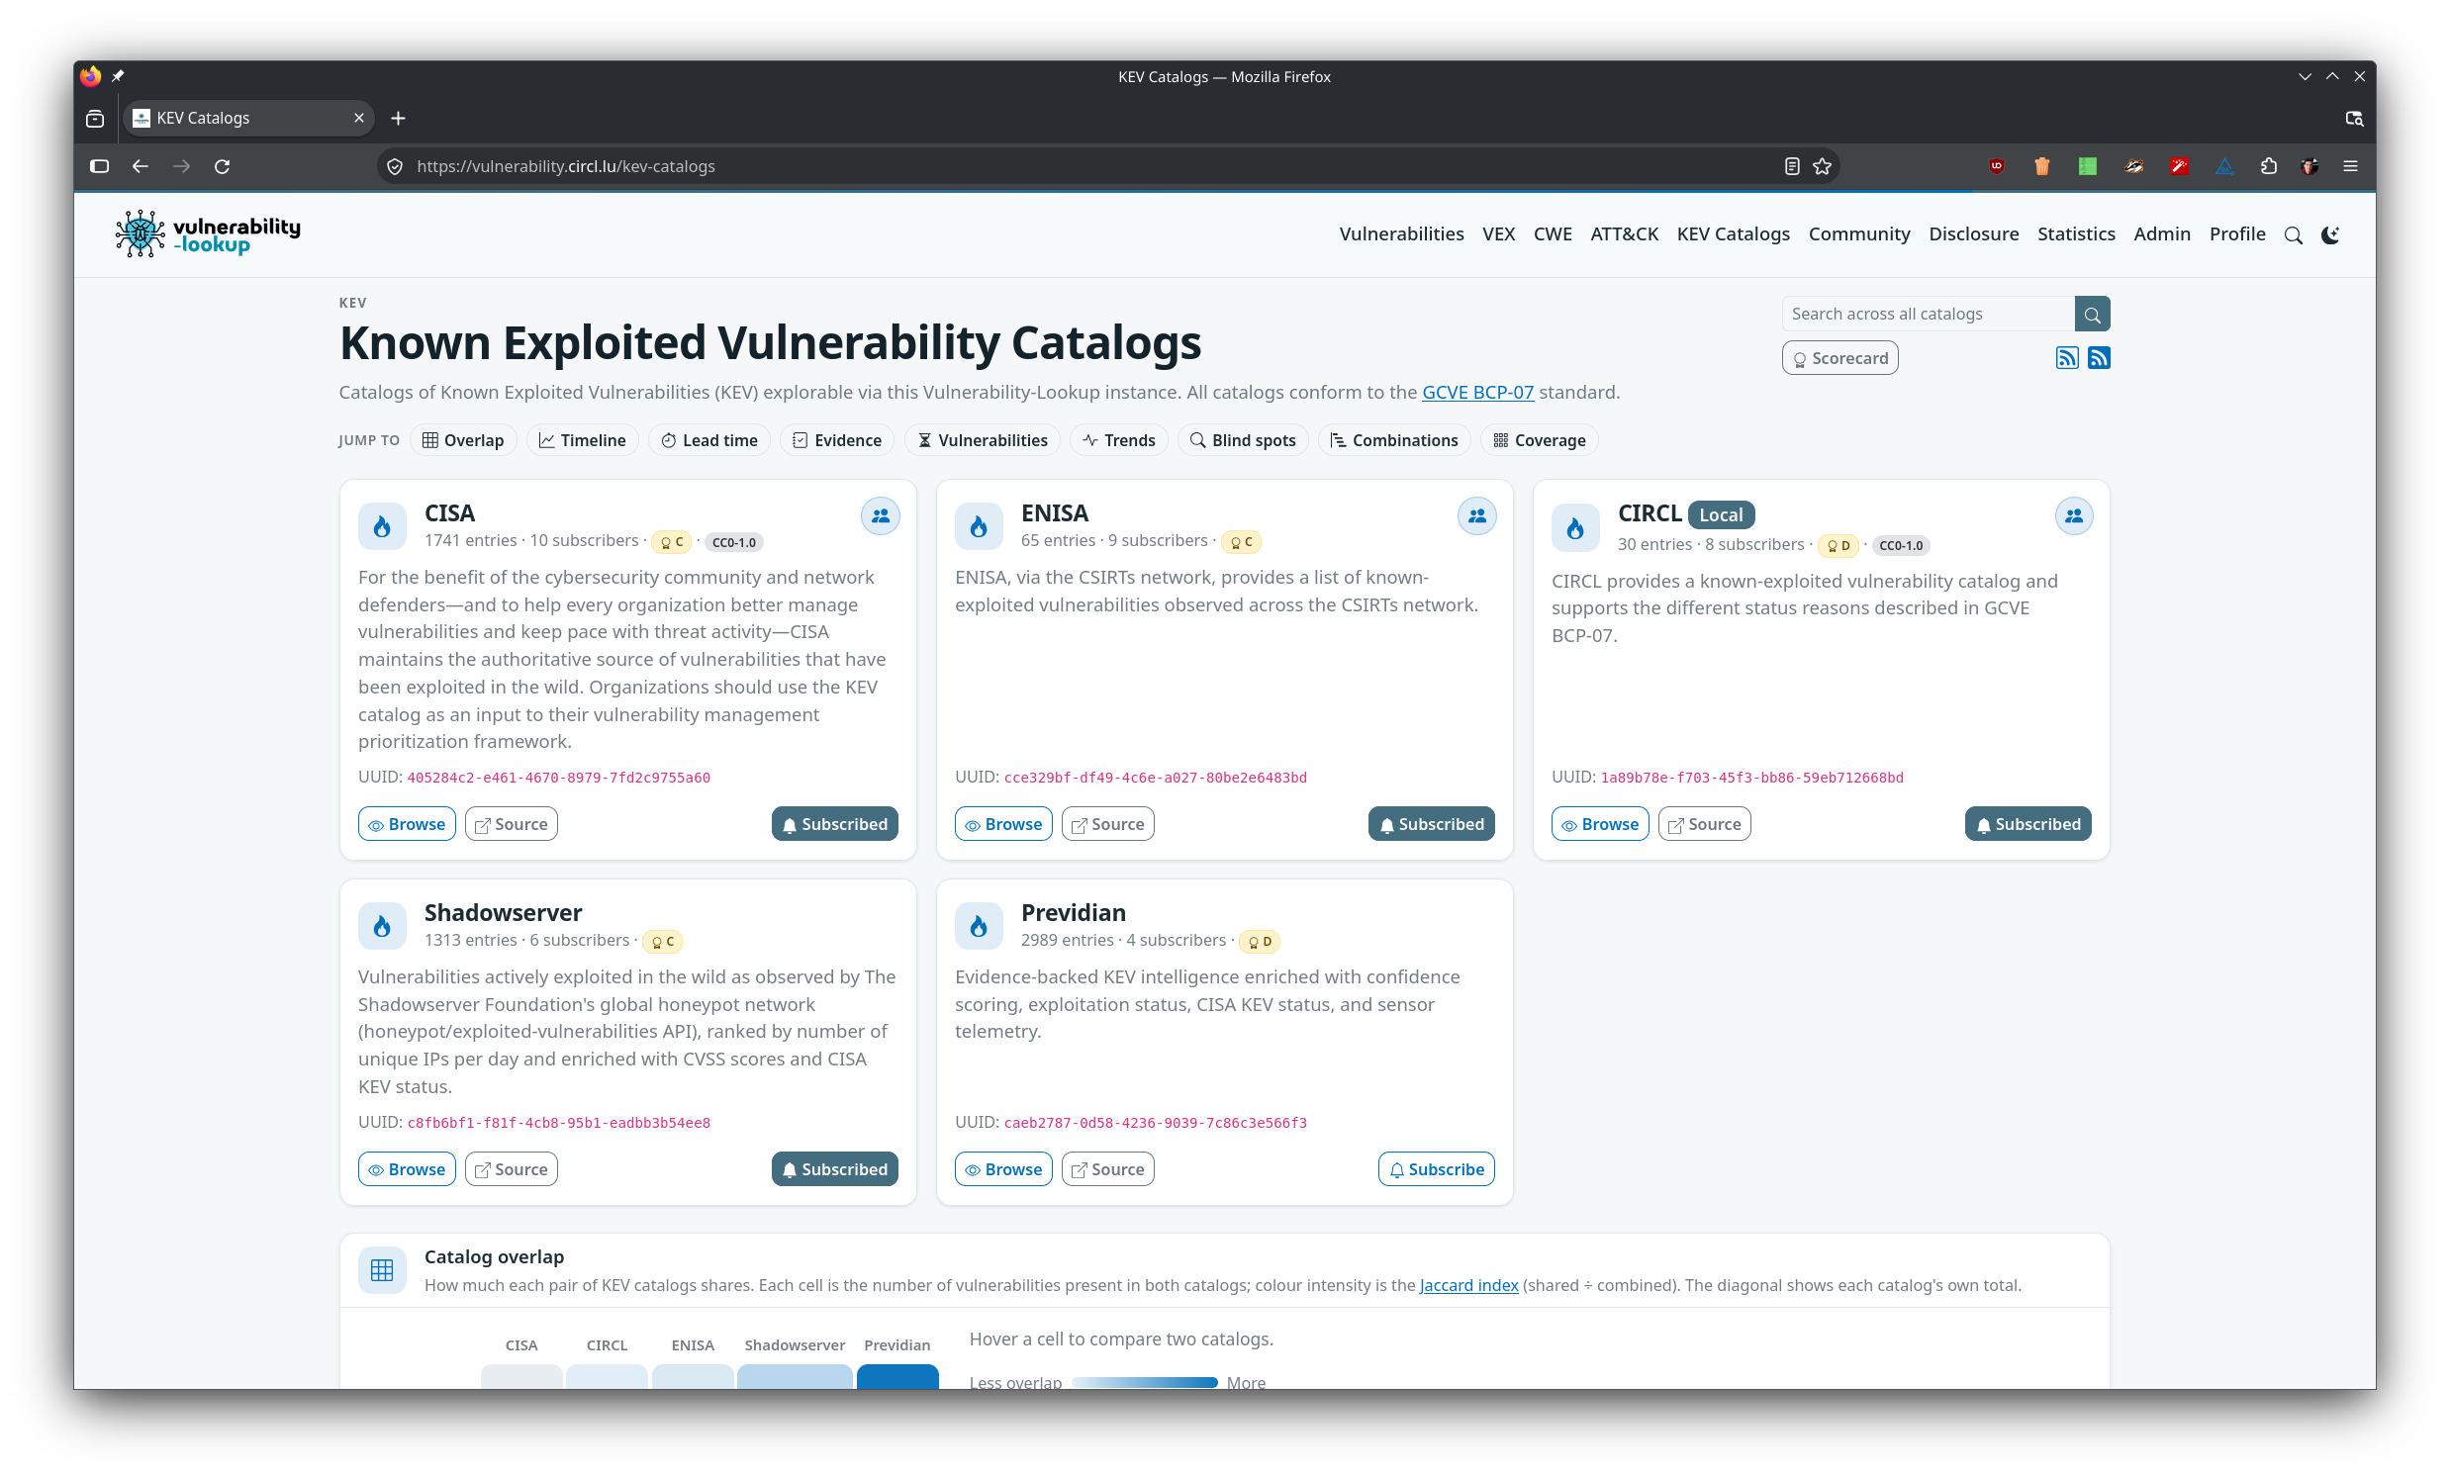Screen dimensions: 2451x1478
Task: Browse the Shadowserver catalog
Action: point(407,1169)
